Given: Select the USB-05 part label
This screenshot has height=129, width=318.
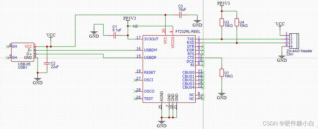Looking at the screenshot, I should (x=24, y=64).
